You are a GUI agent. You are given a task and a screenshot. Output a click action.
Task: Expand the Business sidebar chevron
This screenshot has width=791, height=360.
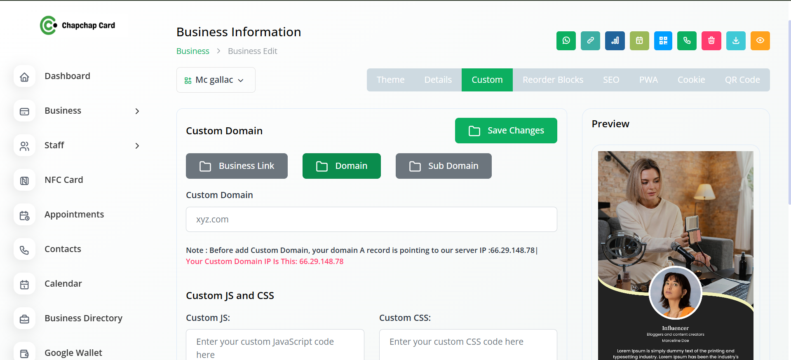pos(137,111)
